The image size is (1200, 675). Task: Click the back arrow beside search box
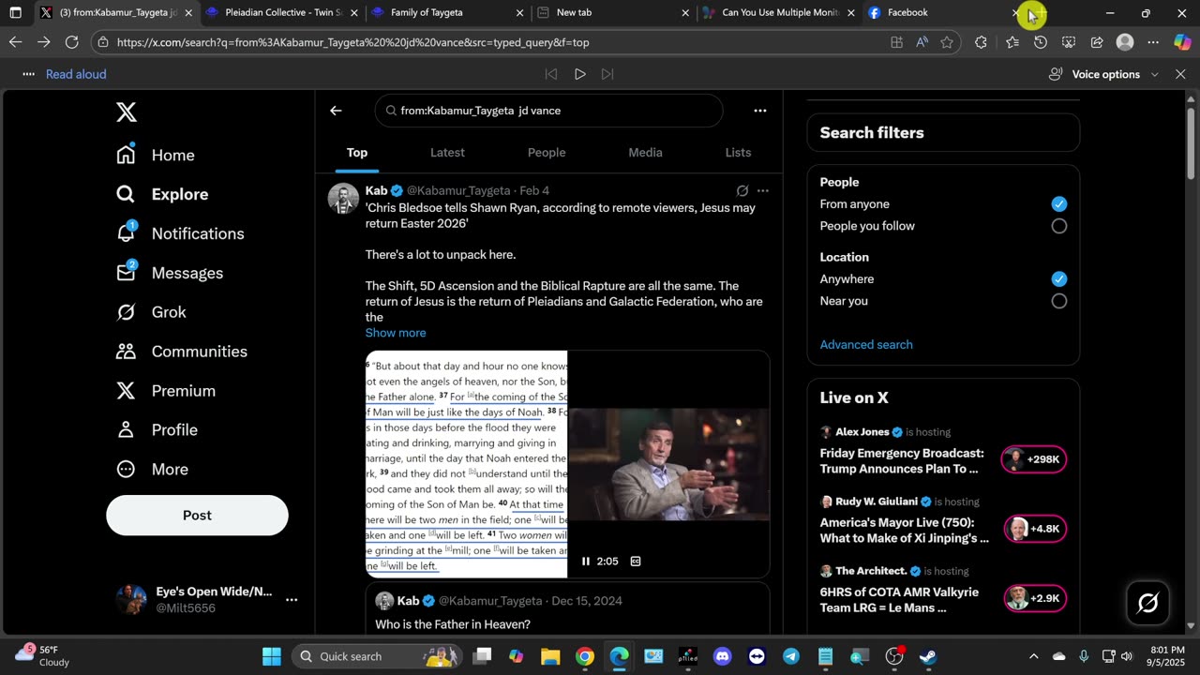click(x=336, y=111)
